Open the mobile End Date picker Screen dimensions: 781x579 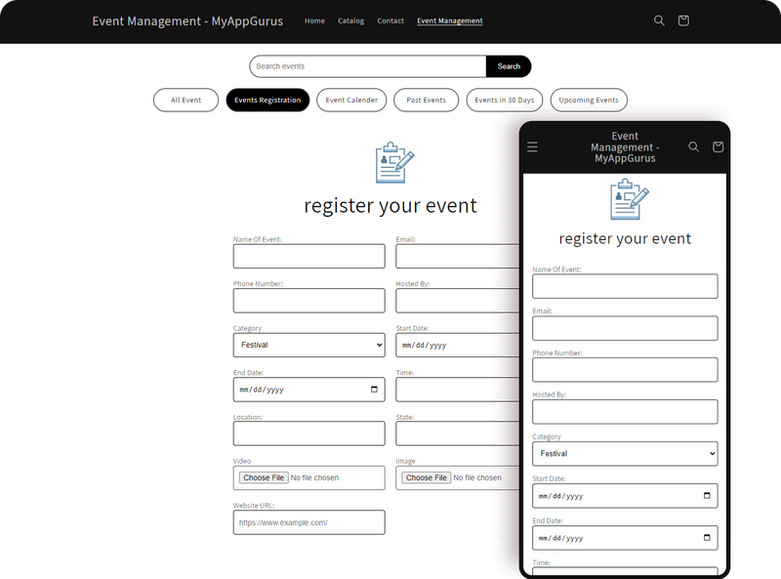point(707,538)
